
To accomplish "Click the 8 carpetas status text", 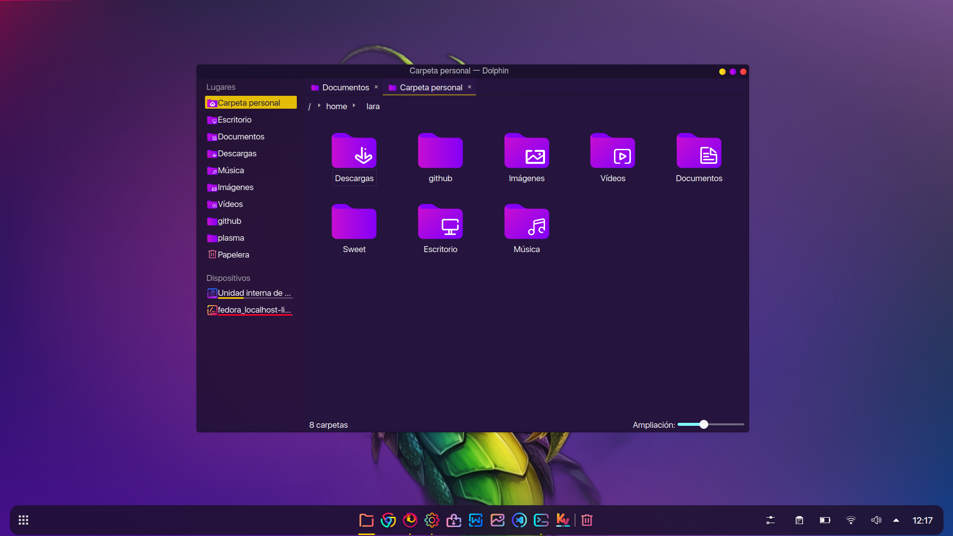I will pos(329,425).
